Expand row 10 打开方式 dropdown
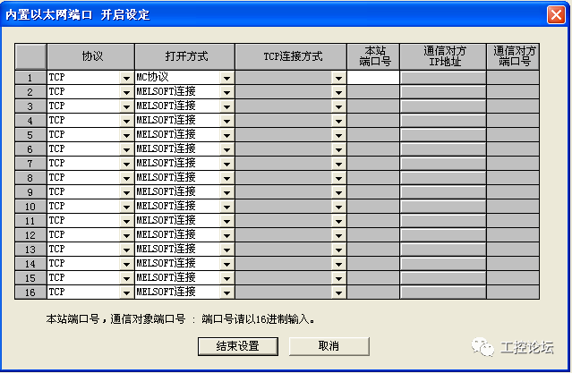 point(226,207)
